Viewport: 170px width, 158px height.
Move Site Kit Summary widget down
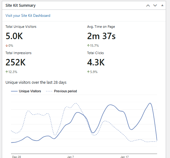(x=155, y=6)
